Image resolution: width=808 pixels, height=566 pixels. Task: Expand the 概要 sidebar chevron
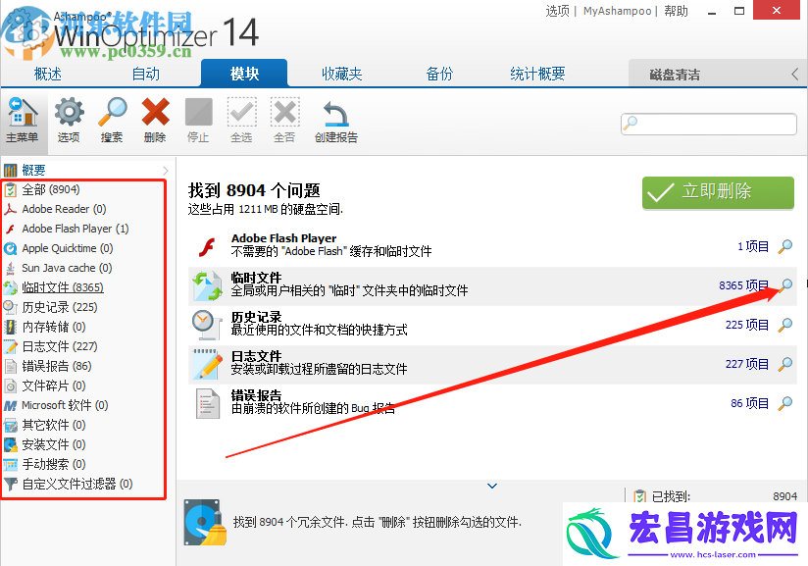click(166, 170)
